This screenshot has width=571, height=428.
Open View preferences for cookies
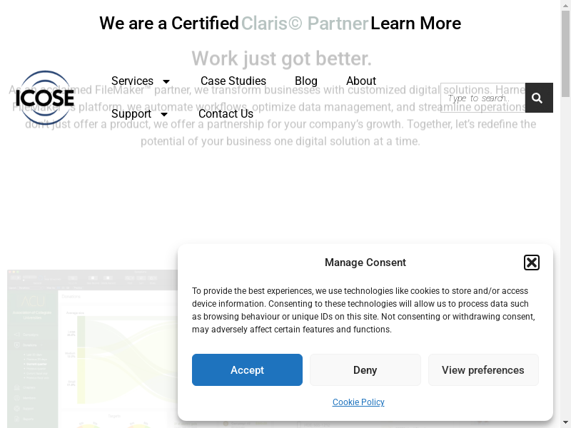(x=482, y=370)
